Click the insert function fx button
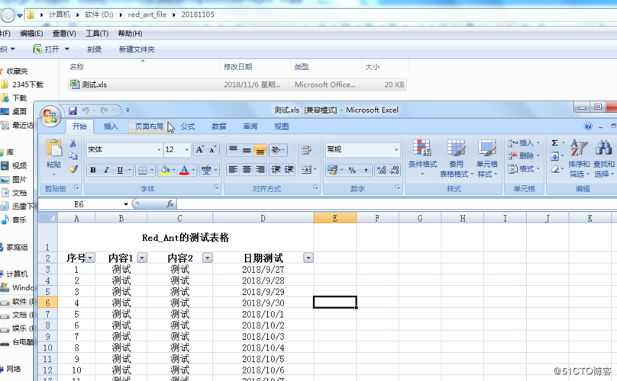Viewport: 617px width, 381px height. [170, 204]
